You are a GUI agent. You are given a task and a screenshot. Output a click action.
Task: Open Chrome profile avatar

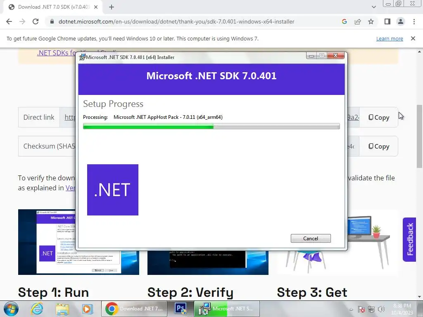click(x=401, y=21)
